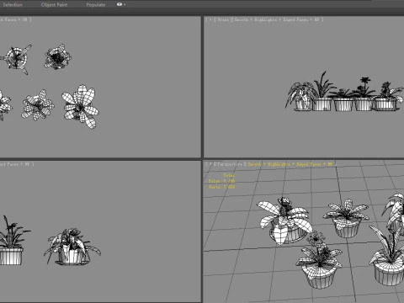Open the Populate ribbon tab
404x303 pixels.
(x=96, y=5)
